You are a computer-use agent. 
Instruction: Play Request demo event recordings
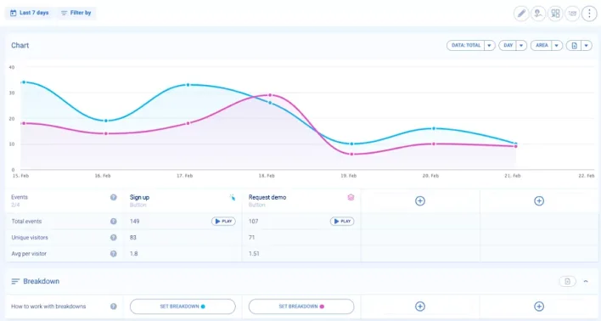point(342,222)
